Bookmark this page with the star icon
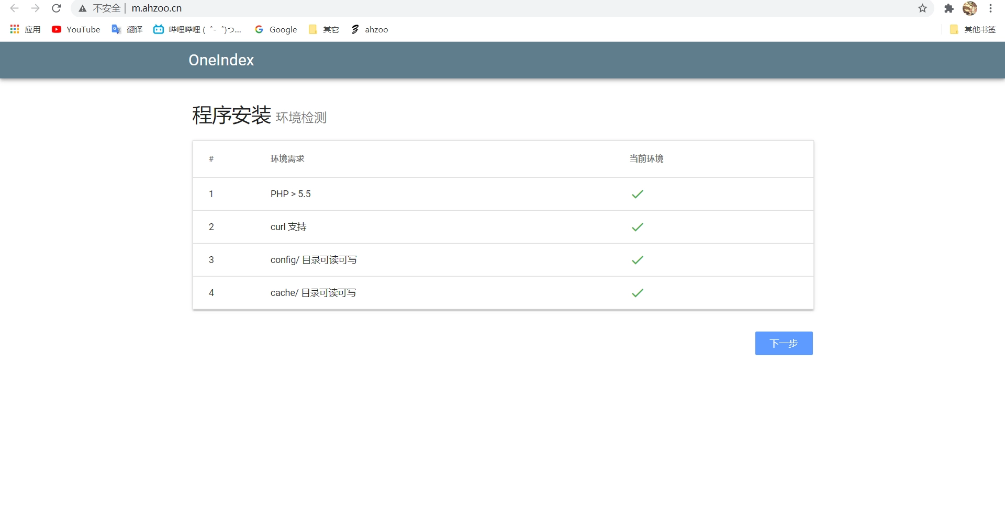Screen dimensions: 1005x513 [x=922, y=8]
